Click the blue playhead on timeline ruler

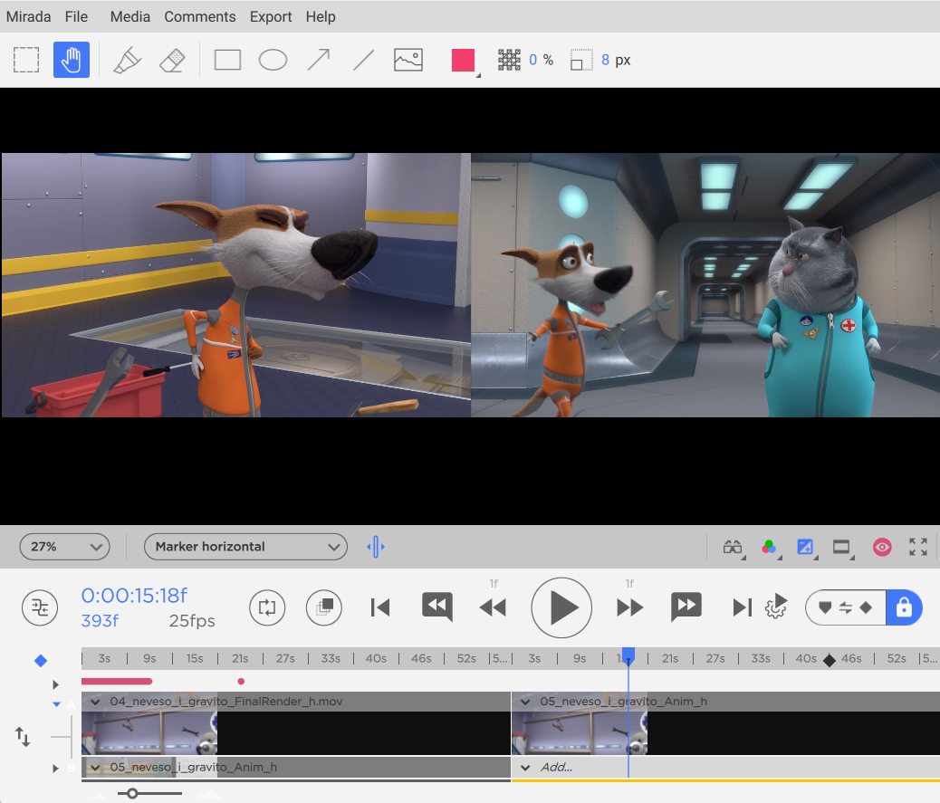tap(628, 655)
